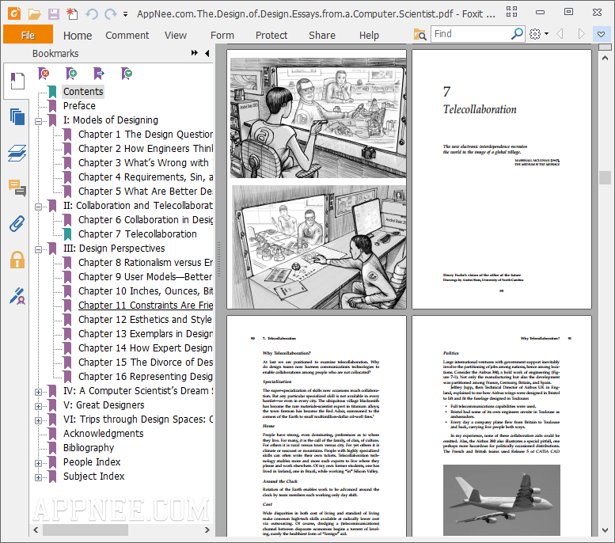Screen dimensions: 615x543
Task: Switch to the Protect tab
Action: coord(271,36)
